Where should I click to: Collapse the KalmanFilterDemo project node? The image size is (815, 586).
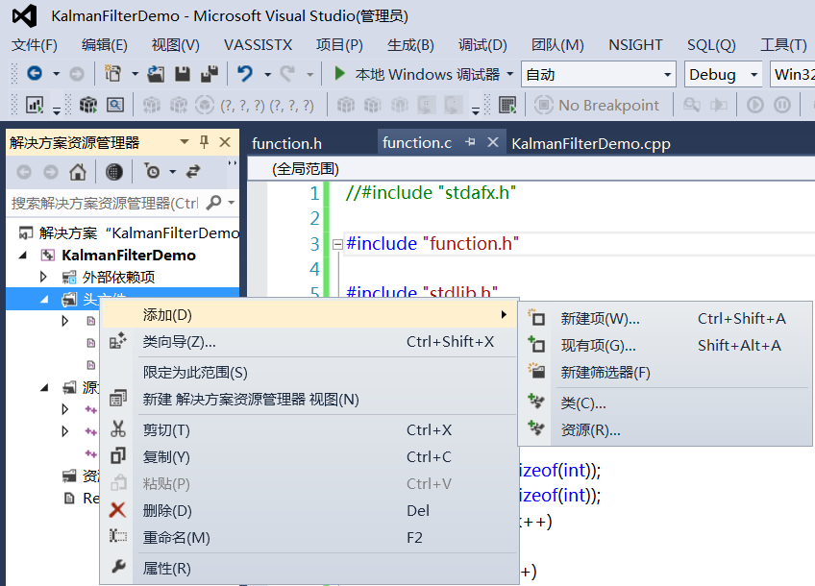23,256
